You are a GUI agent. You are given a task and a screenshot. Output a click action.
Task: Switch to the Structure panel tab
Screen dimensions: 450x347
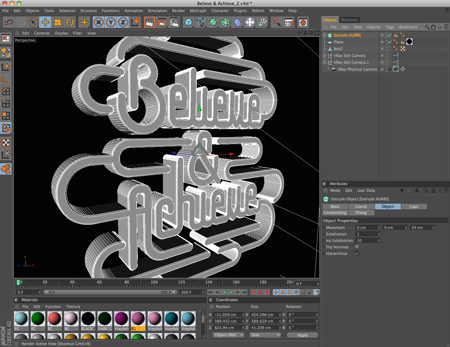pyautogui.click(x=349, y=20)
